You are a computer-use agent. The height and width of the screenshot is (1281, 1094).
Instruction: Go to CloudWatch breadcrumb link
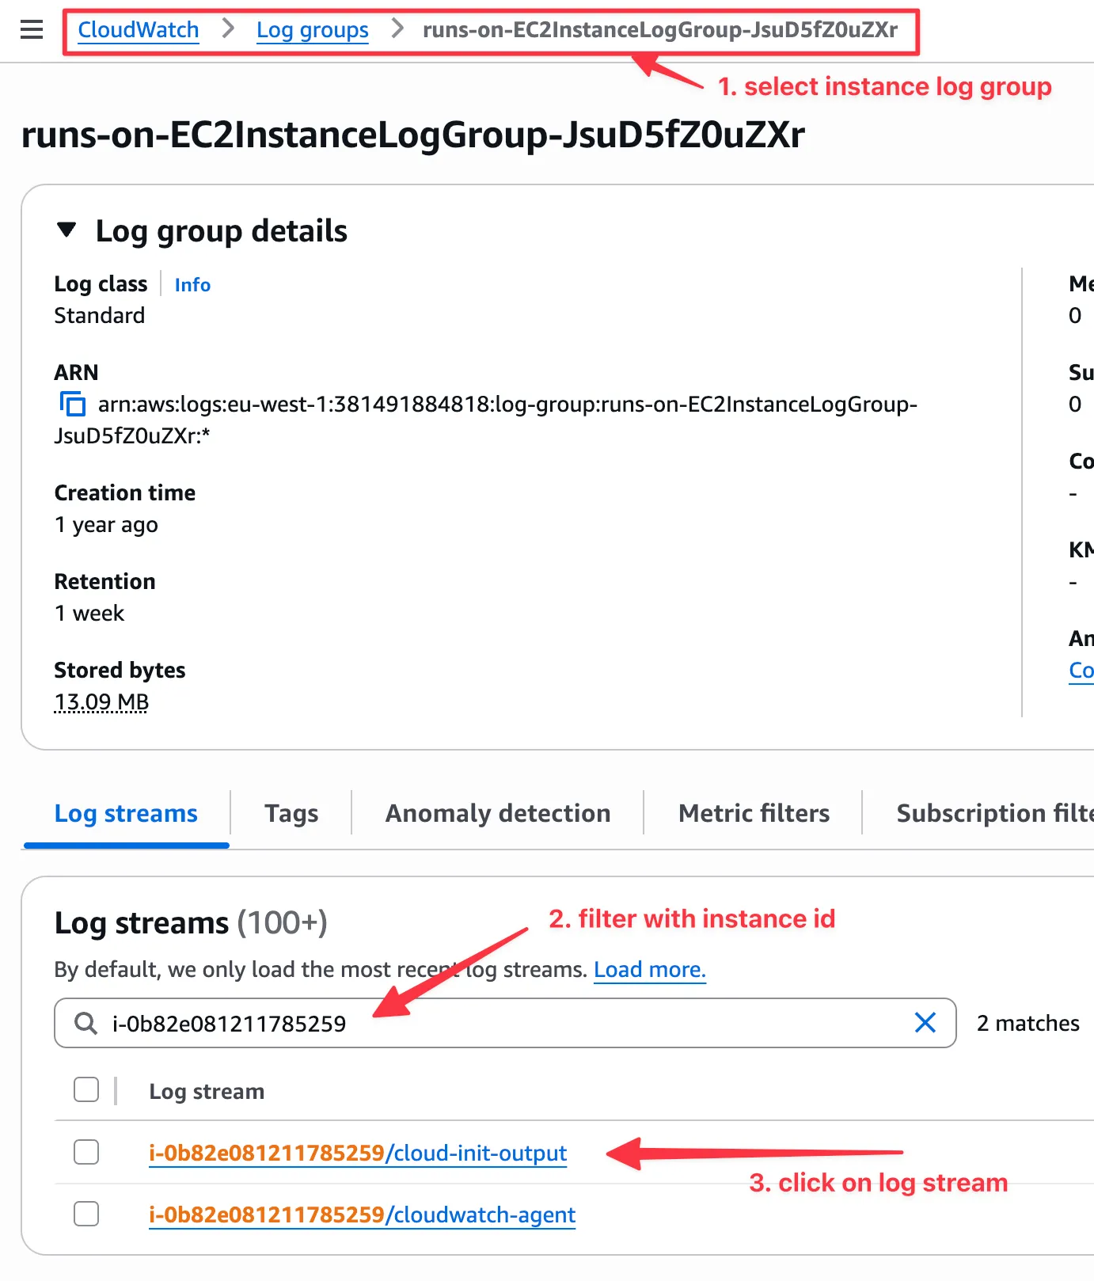[139, 30]
